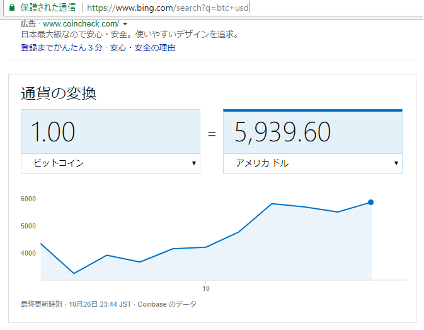Click the green secure lock icon

(x=11, y=8)
